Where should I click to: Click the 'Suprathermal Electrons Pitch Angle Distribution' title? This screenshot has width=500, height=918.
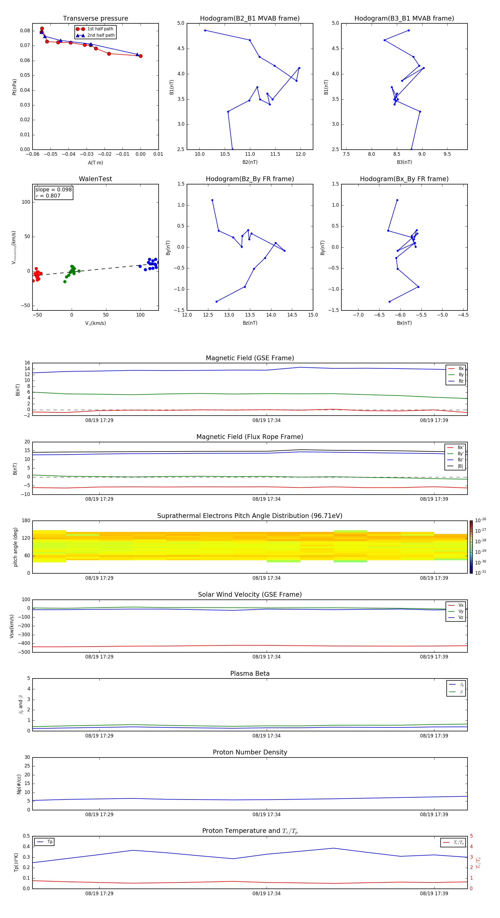250,516
